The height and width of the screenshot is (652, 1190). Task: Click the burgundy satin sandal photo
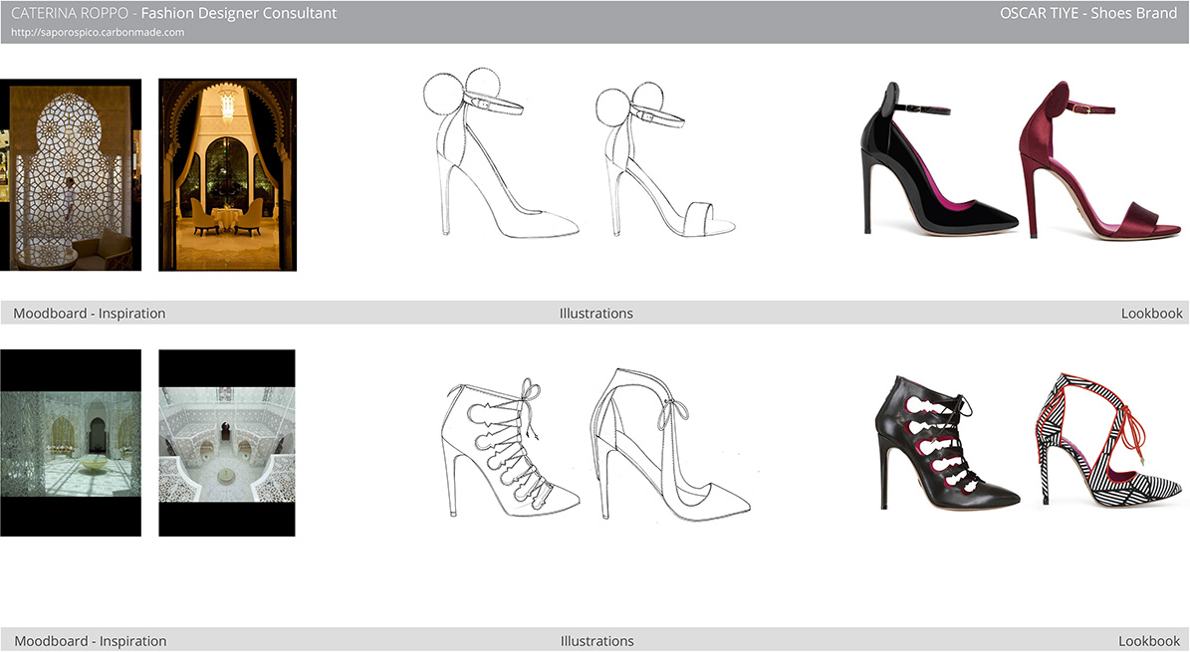1099,160
